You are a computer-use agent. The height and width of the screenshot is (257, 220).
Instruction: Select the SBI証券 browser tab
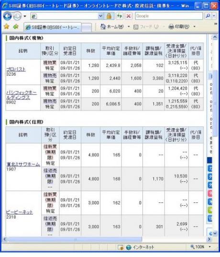click(53, 27)
